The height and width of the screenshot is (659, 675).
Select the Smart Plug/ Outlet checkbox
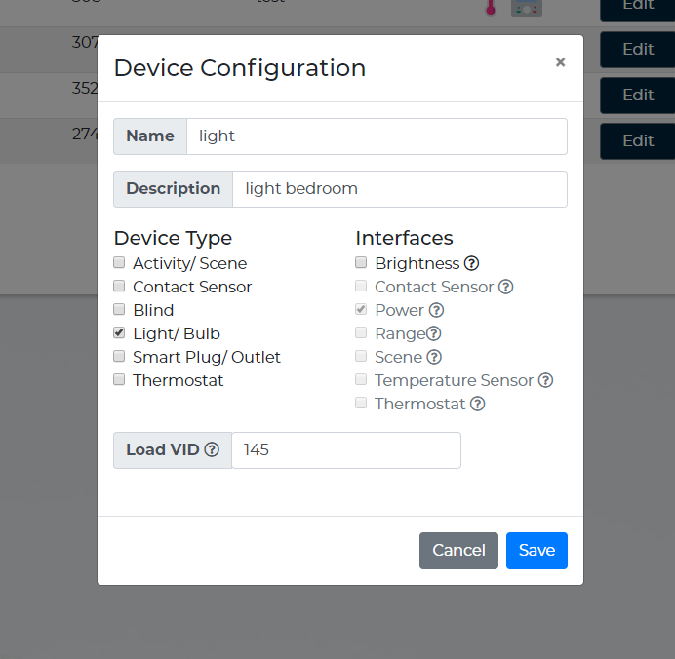119,357
